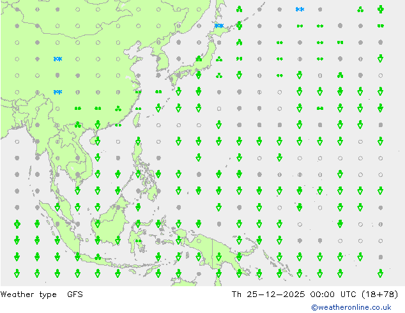Click the "Th 25-12-2025 00:00 UTC (18+78)" timestamp

(314, 294)
